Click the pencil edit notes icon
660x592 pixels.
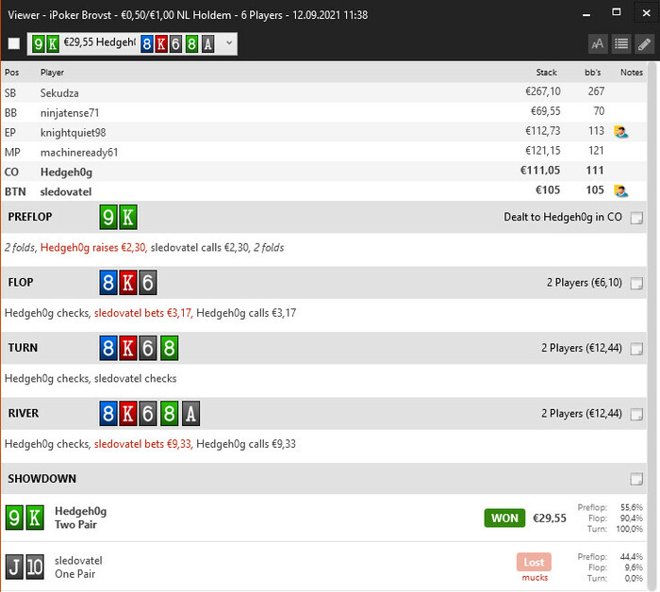click(x=644, y=43)
